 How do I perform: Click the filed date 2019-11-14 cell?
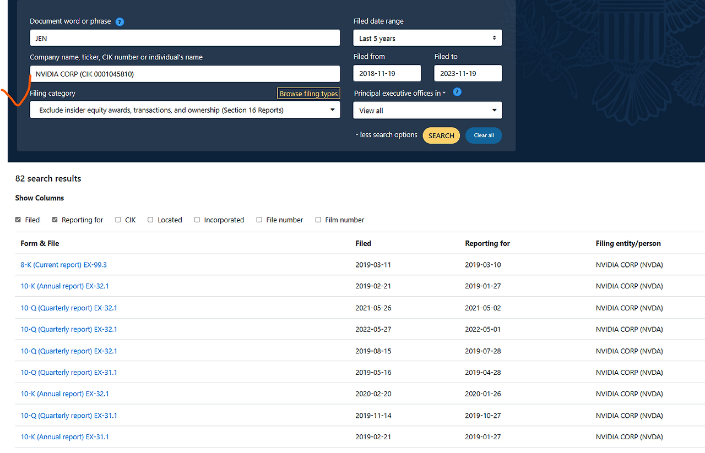(373, 416)
